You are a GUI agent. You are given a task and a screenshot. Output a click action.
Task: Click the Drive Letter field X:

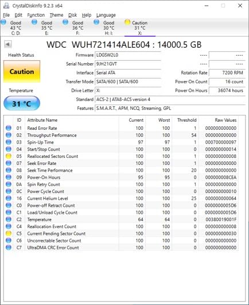[128, 90]
